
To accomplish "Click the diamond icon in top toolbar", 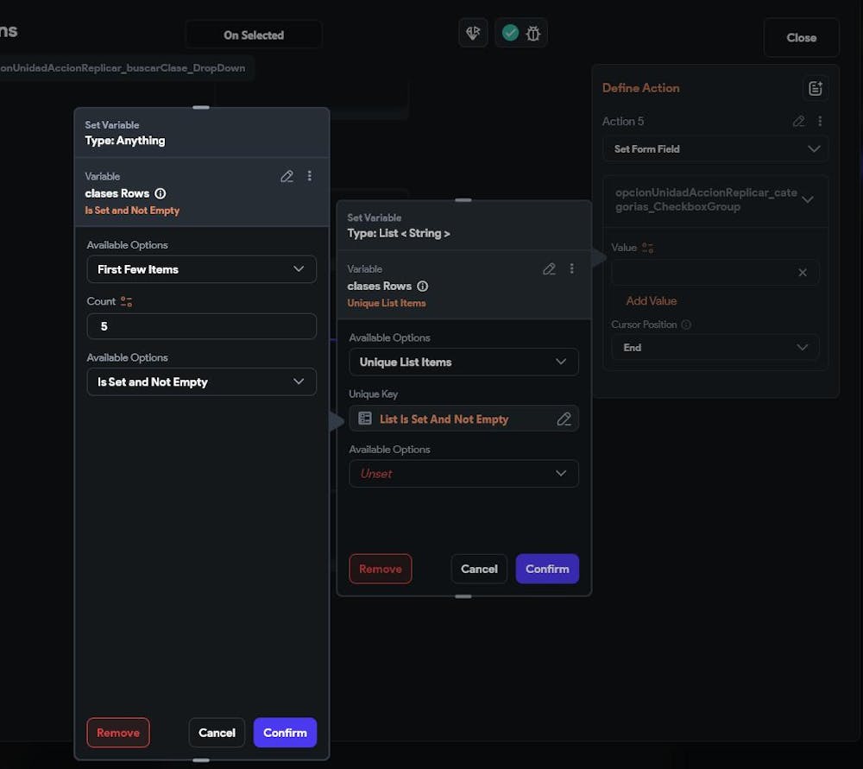I will [x=473, y=33].
